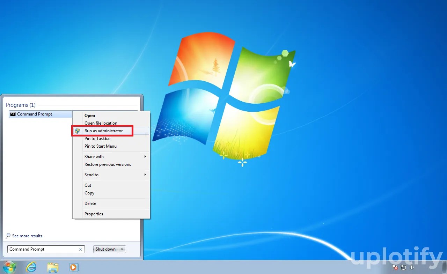
Task: Select Run as administrator
Action: [104, 131]
